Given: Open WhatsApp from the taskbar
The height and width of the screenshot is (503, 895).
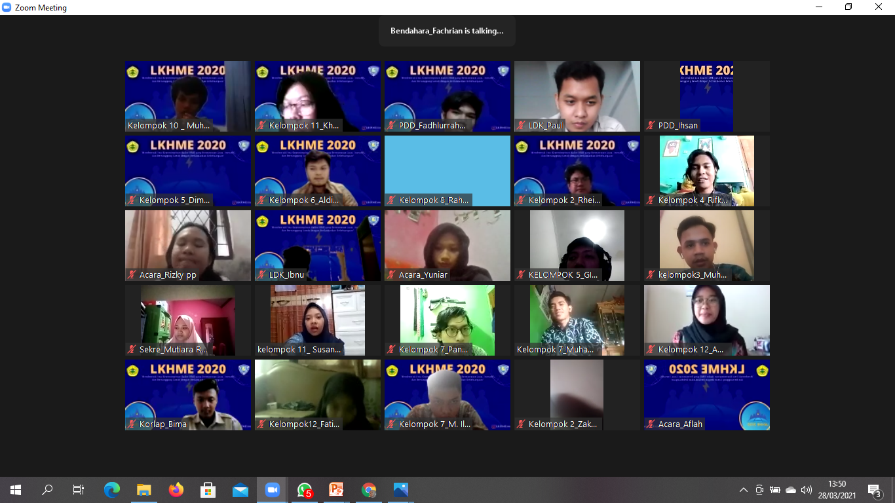Looking at the screenshot, I should pos(305,490).
